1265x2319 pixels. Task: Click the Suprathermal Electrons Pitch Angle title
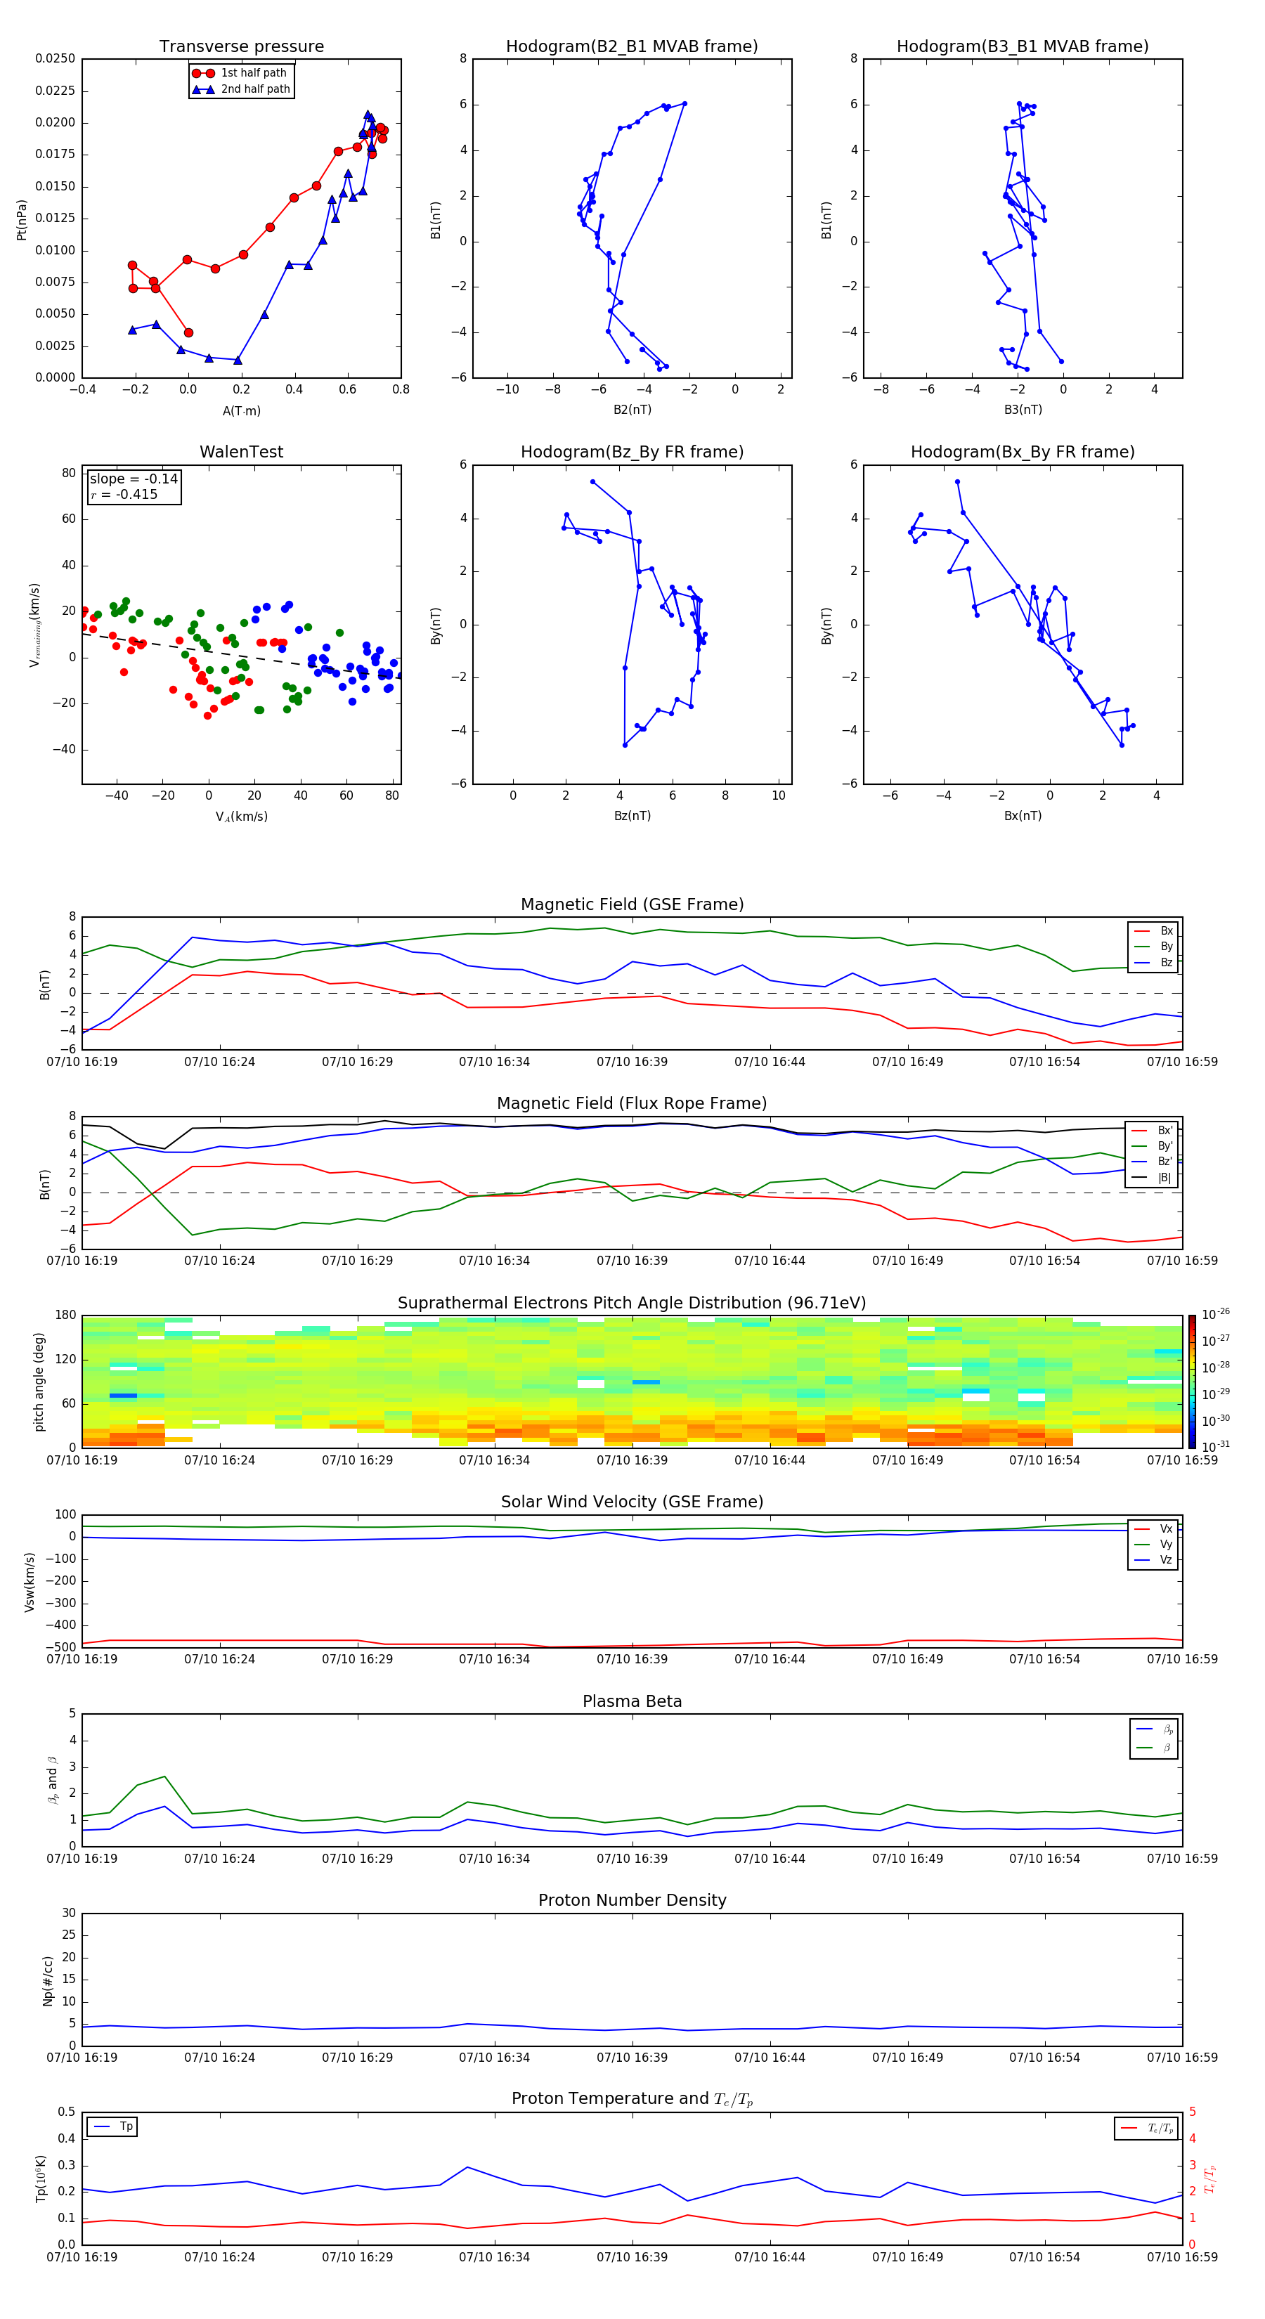tap(632, 1304)
